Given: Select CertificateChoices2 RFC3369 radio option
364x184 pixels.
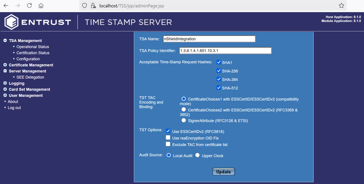Looking at the screenshot, I should tap(184, 109).
